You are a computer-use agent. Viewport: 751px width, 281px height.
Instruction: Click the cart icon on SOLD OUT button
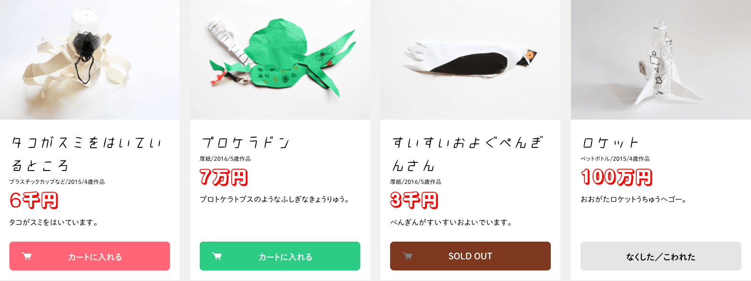[x=408, y=257]
